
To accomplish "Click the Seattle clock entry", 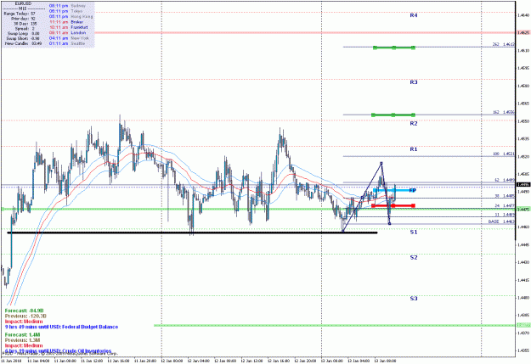I will click(x=67, y=43).
